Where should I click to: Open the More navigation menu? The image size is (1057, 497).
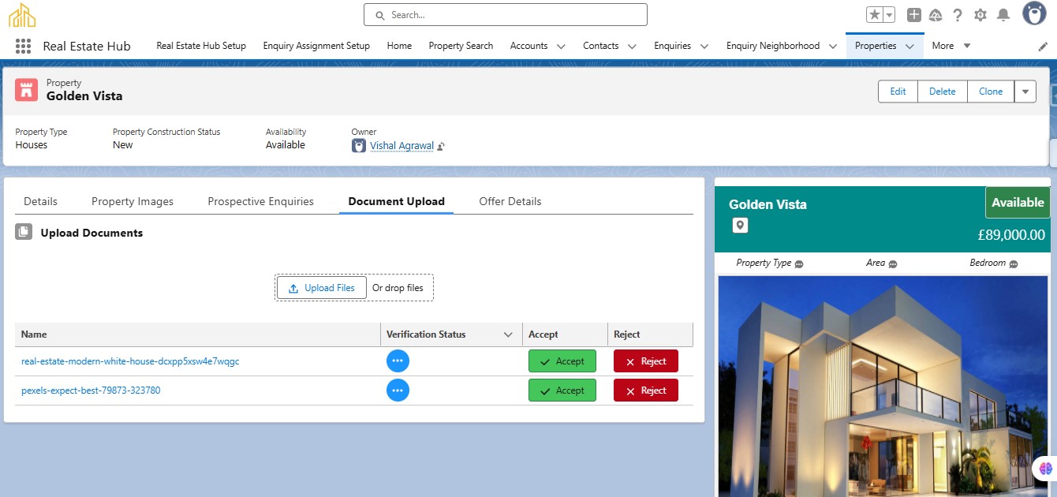pos(951,46)
